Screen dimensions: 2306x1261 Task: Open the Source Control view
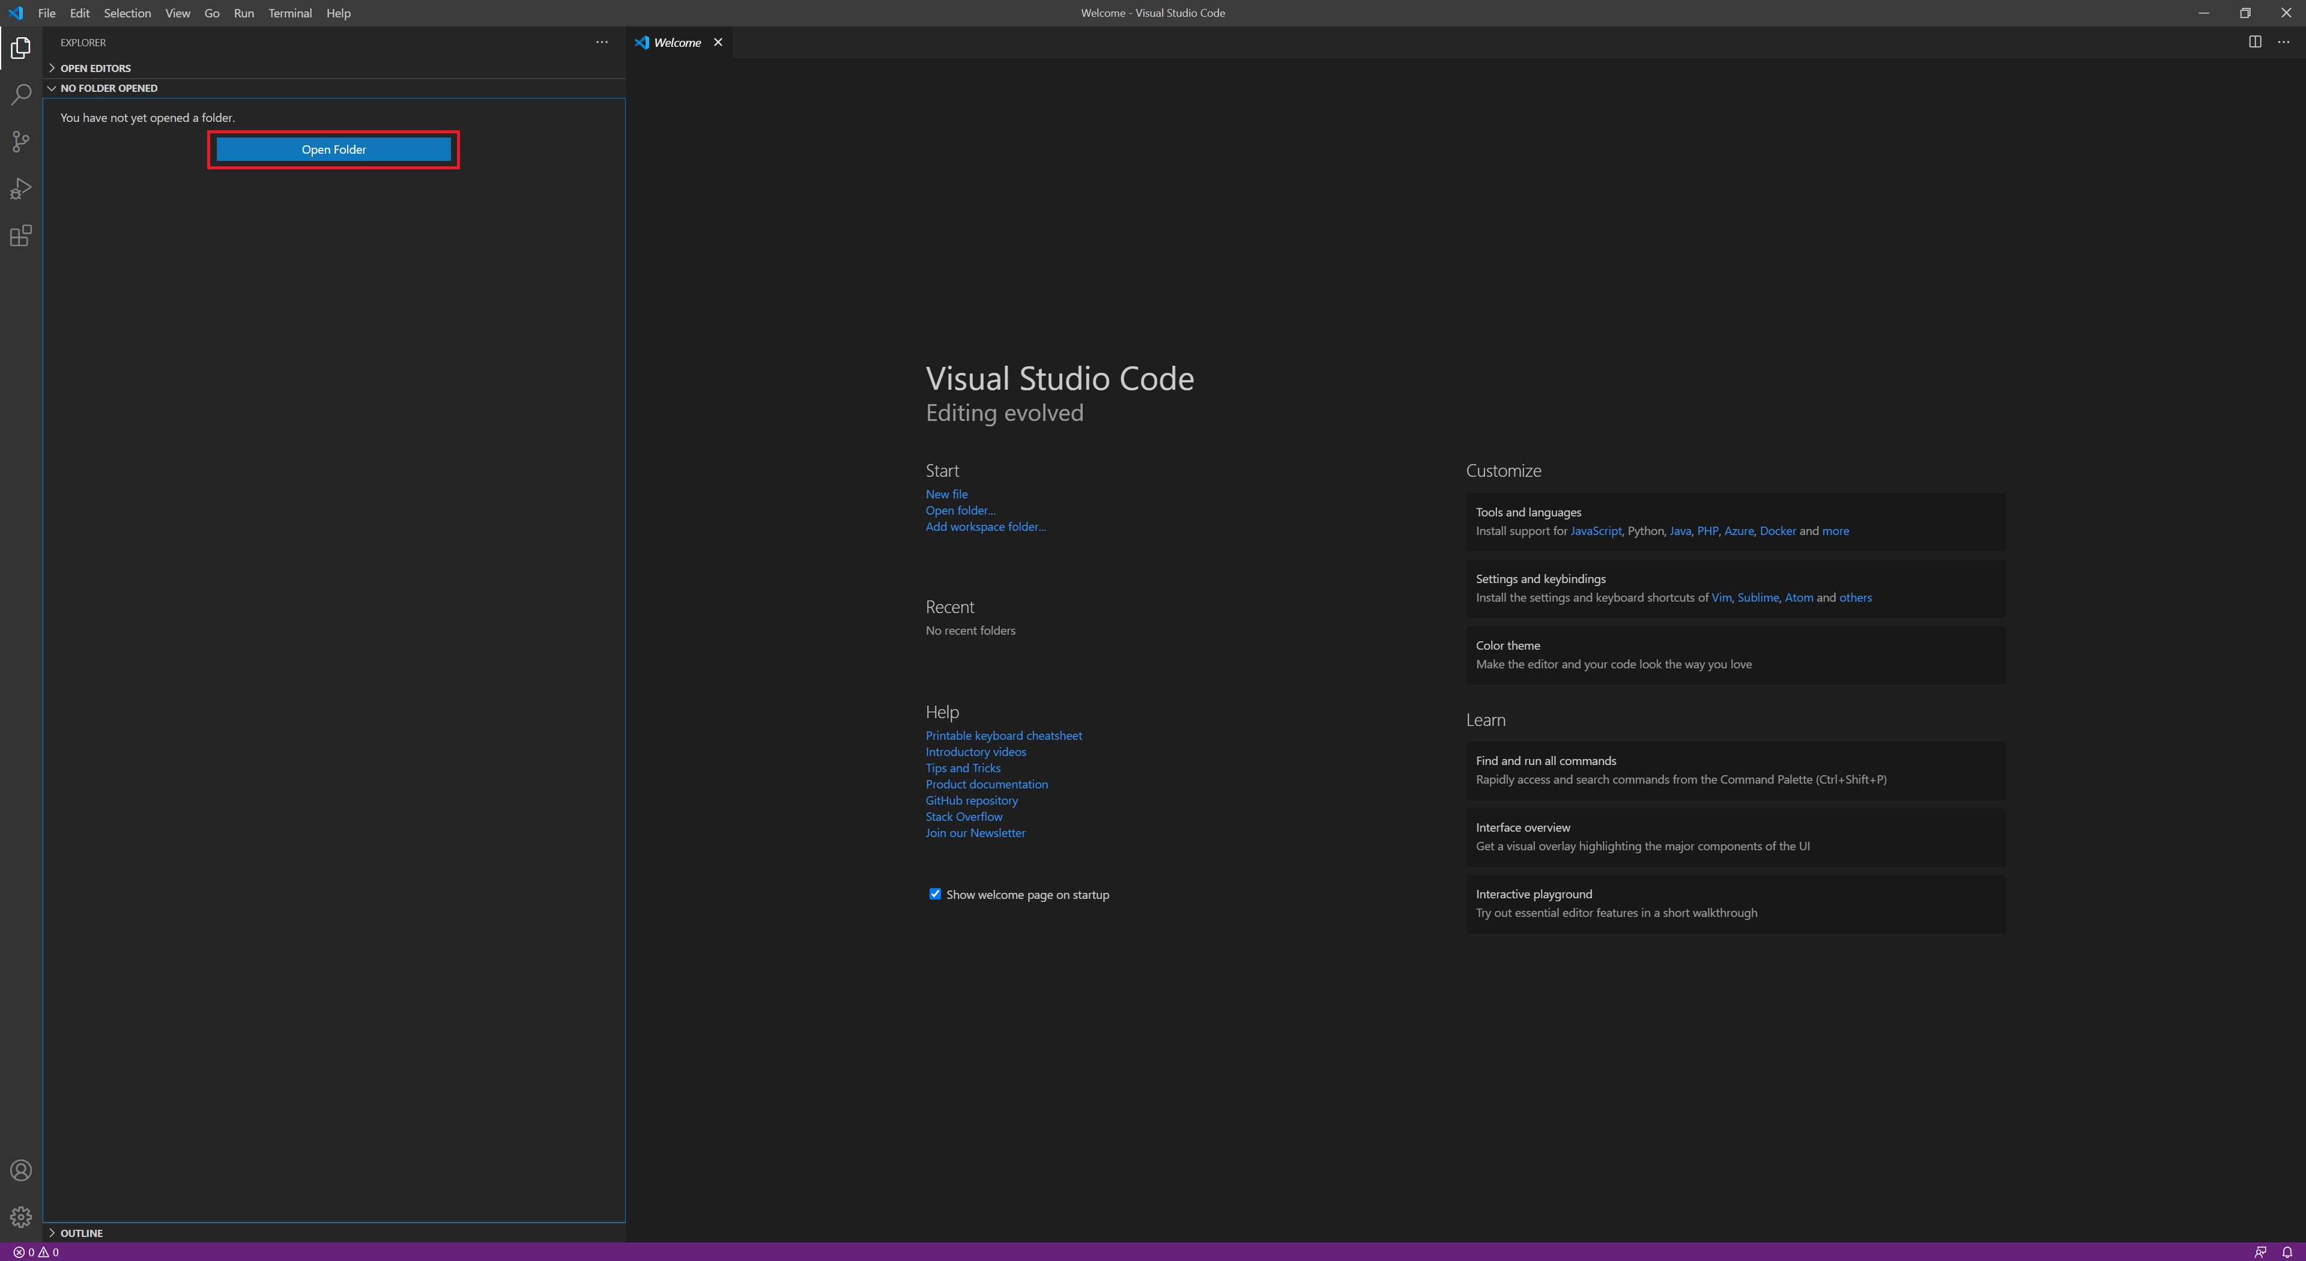(20, 141)
